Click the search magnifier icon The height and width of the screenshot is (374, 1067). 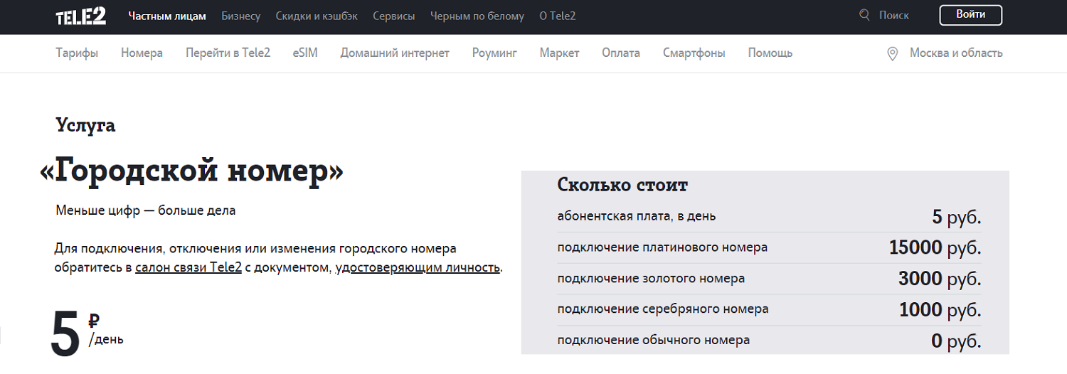[x=864, y=15]
